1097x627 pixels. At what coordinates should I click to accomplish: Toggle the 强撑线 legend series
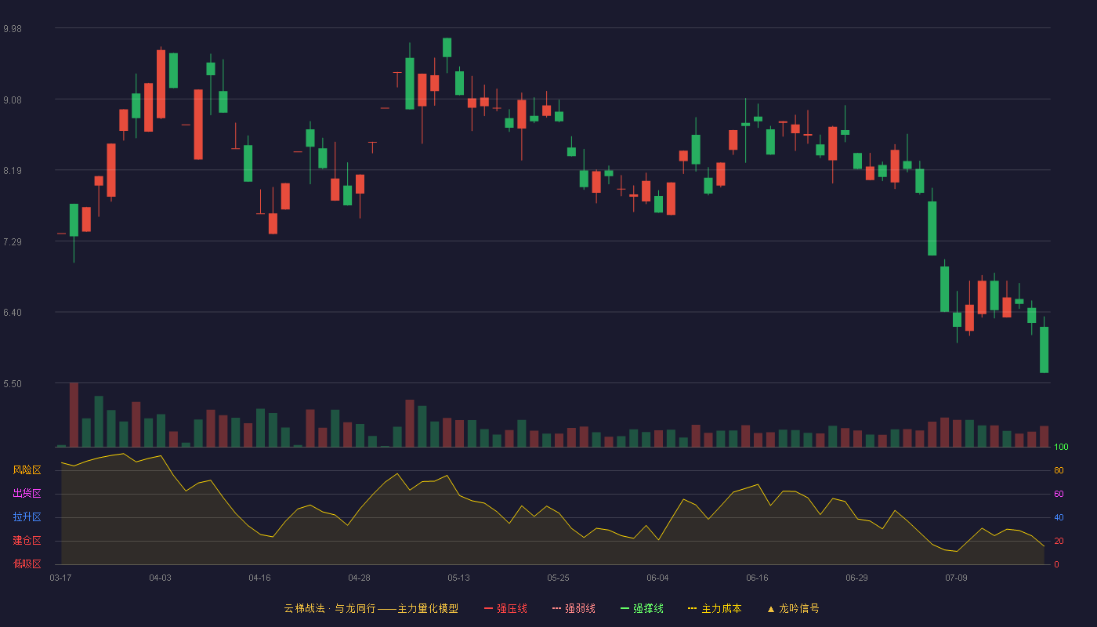642,608
